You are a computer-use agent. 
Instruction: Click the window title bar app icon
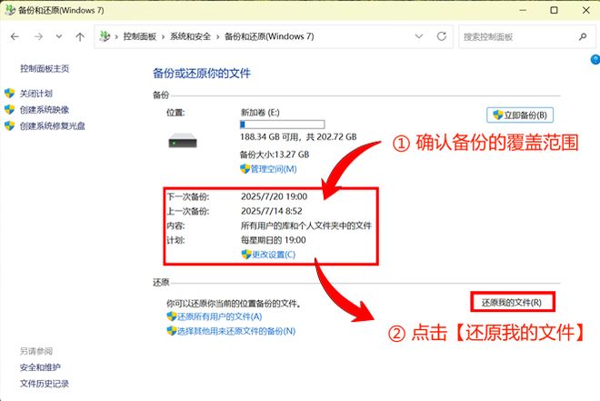(x=10, y=10)
